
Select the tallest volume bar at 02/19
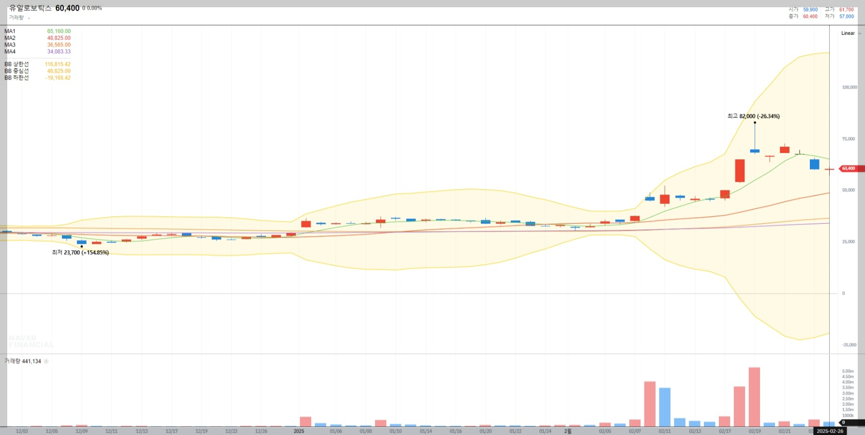(754, 397)
